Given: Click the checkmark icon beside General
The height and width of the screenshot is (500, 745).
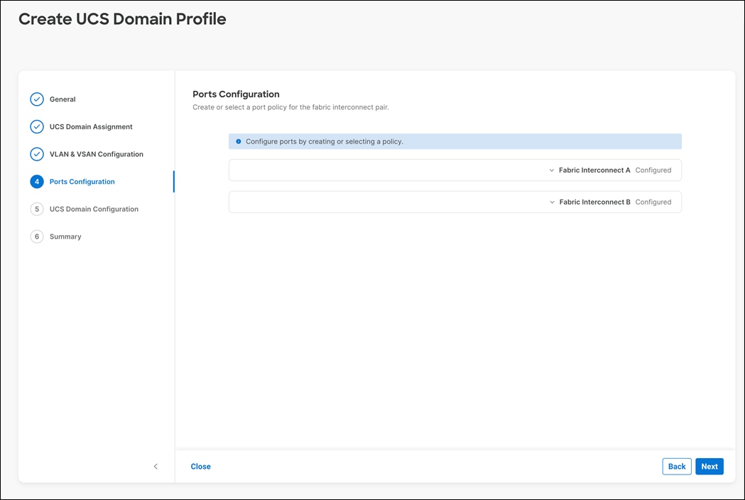Looking at the screenshot, I should [x=37, y=99].
